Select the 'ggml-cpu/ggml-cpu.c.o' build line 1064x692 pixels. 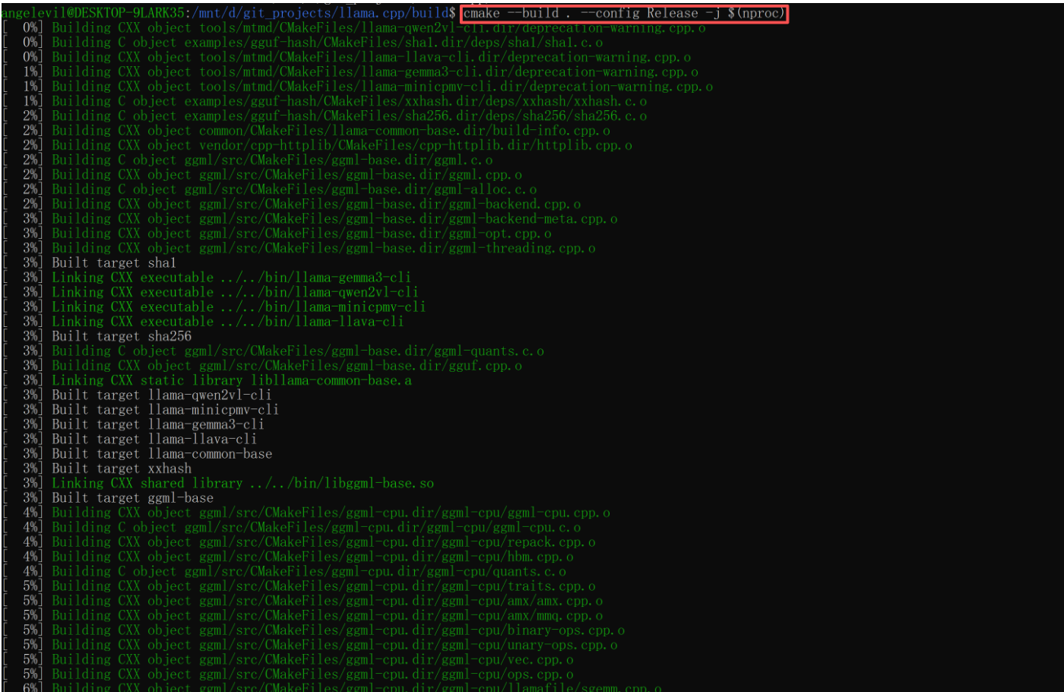[291, 528]
